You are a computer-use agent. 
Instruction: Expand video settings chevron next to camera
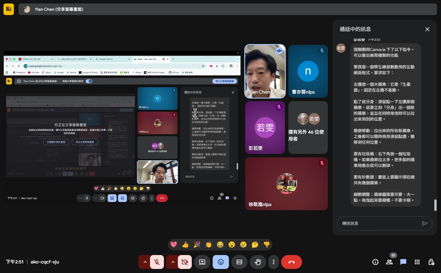173,262
